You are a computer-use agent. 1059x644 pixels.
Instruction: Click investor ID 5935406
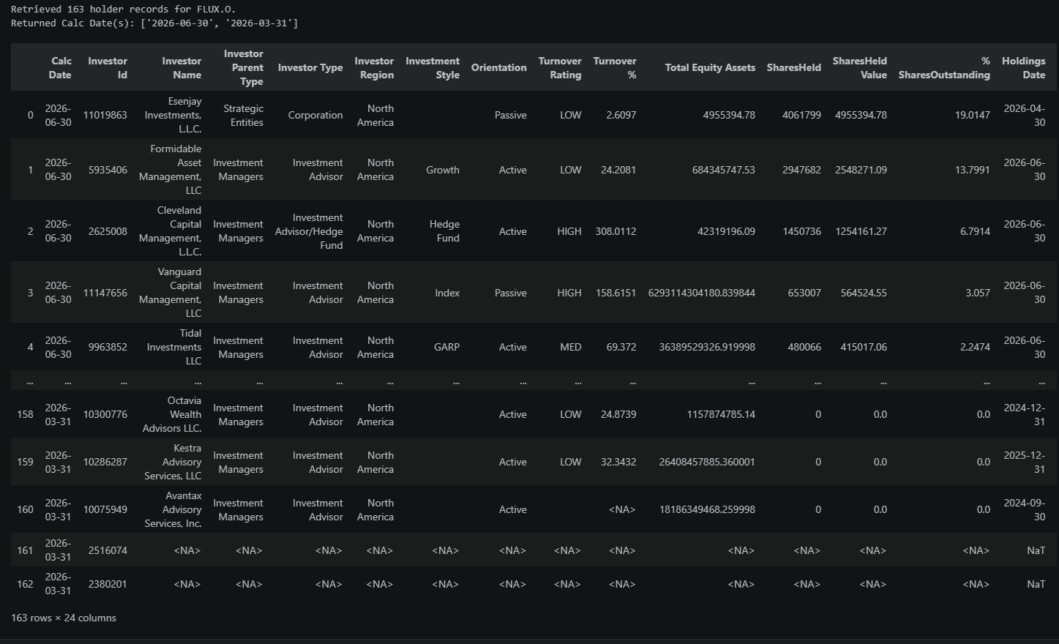tap(108, 170)
